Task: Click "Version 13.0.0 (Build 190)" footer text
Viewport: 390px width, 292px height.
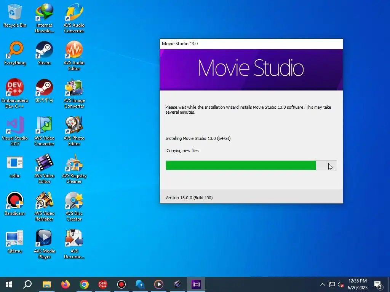Action: [x=189, y=198]
